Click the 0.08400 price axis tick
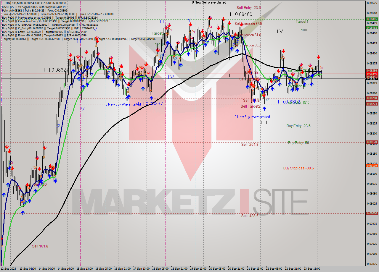Viewport: 379px width, 272px height. pyautogui.click(x=372, y=53)
